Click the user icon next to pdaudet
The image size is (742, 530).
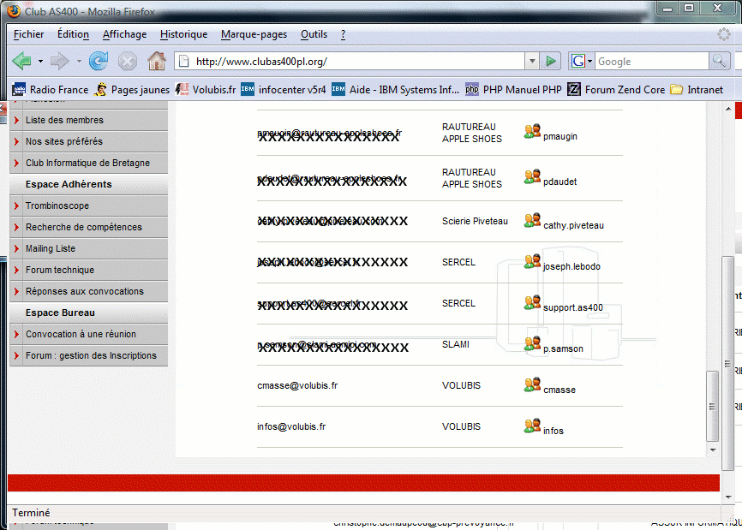tap(532, 176)
